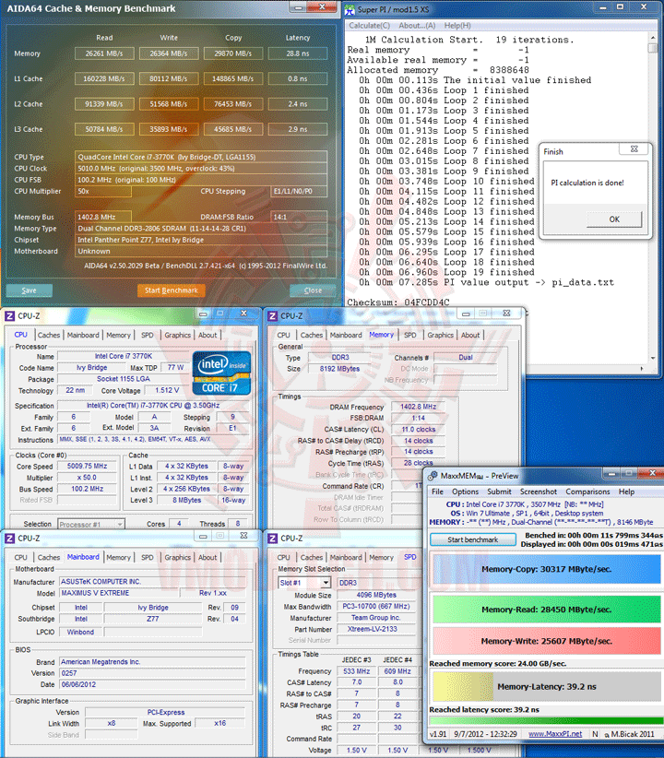The height and width of the screenshot is (758, 664).
Task: Click the MaxxMEM title bar icon
Action: coord(433,476)
